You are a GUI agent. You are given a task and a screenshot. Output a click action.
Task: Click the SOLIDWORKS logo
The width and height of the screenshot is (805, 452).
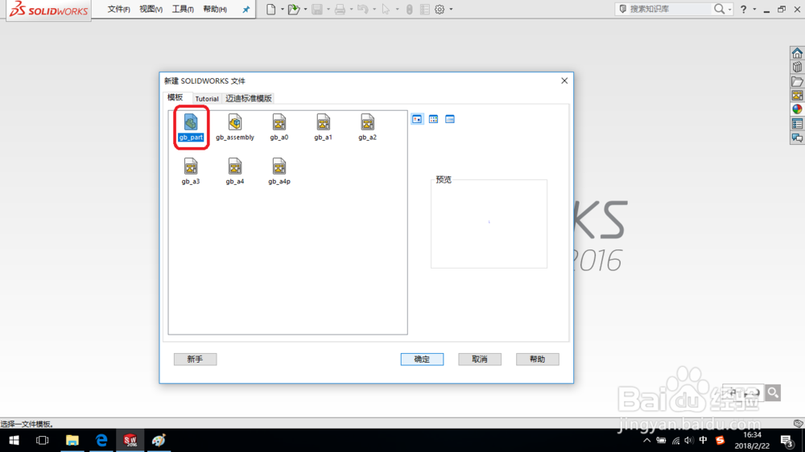pyautogui.click(x=49, y=10)
